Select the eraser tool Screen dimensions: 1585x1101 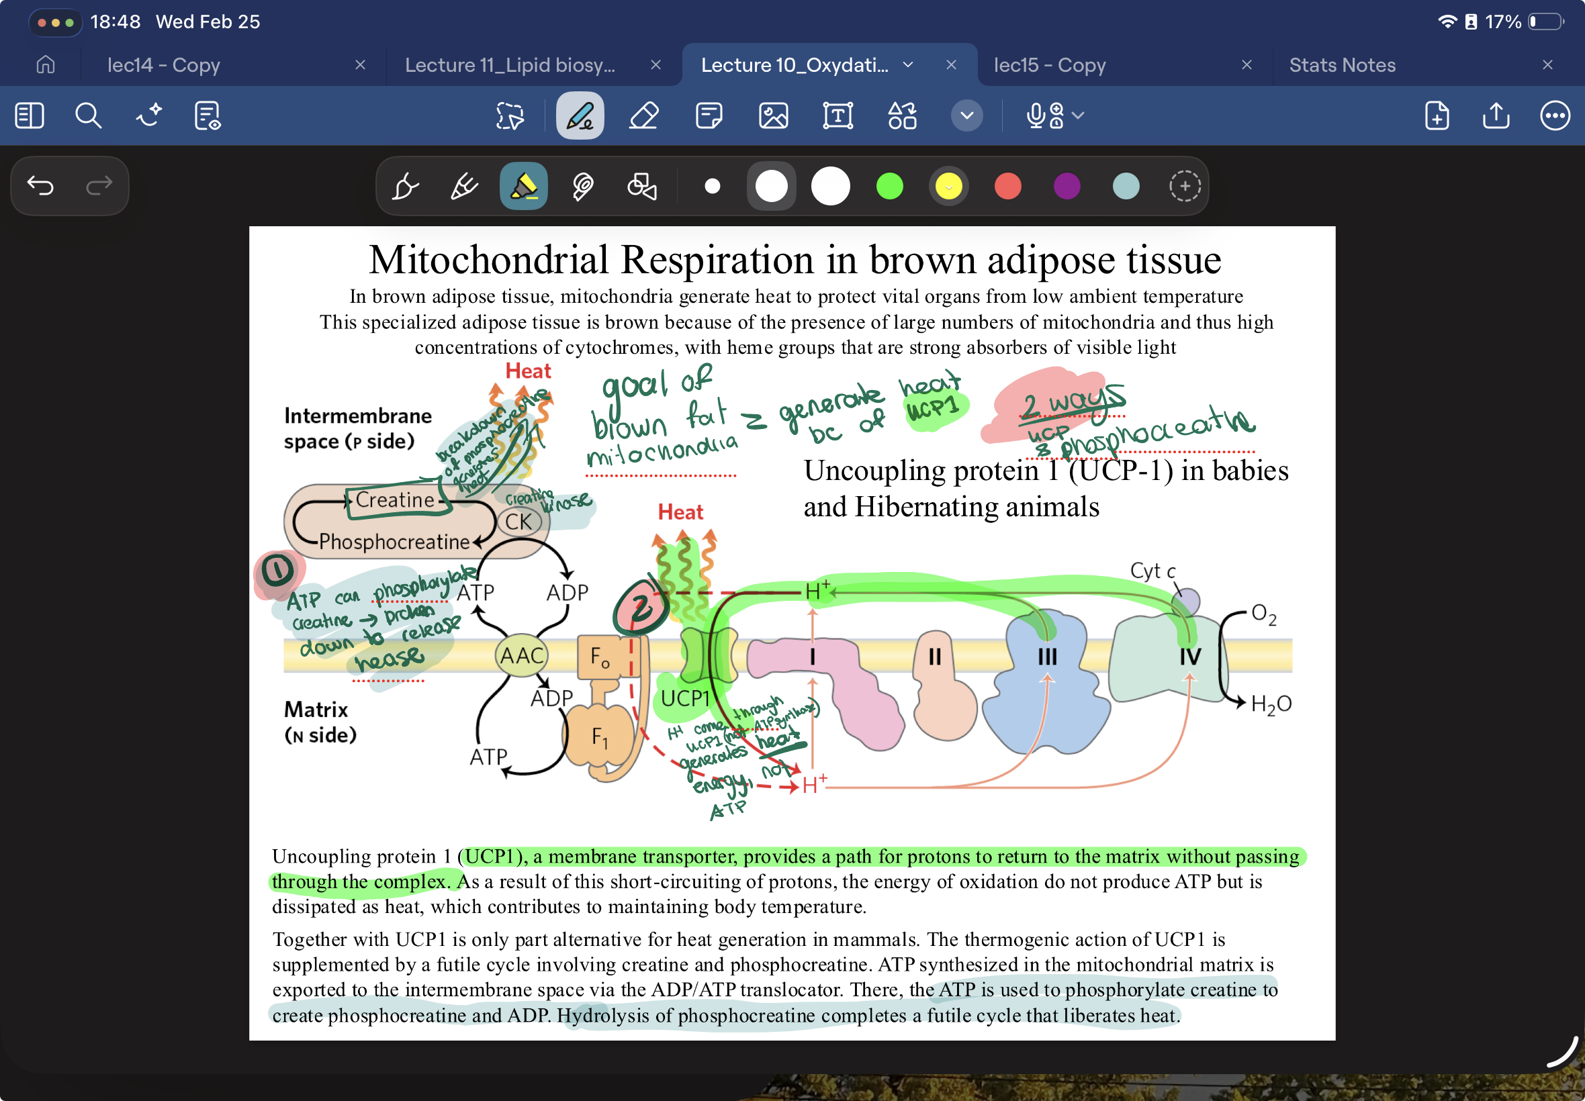(644, 115)
